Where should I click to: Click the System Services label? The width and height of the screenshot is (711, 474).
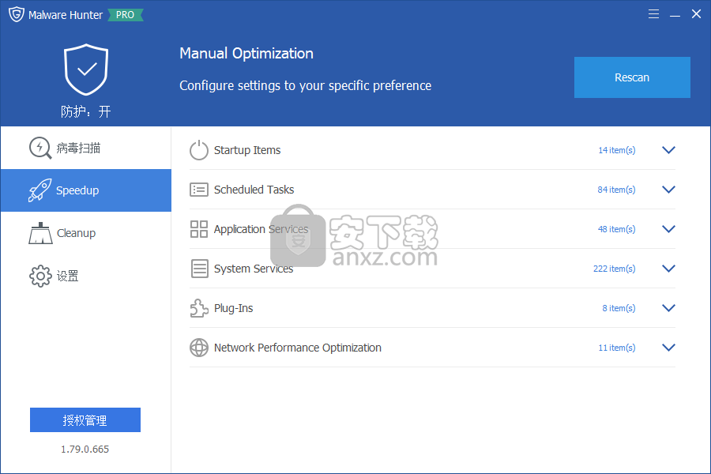click(254, 269)
